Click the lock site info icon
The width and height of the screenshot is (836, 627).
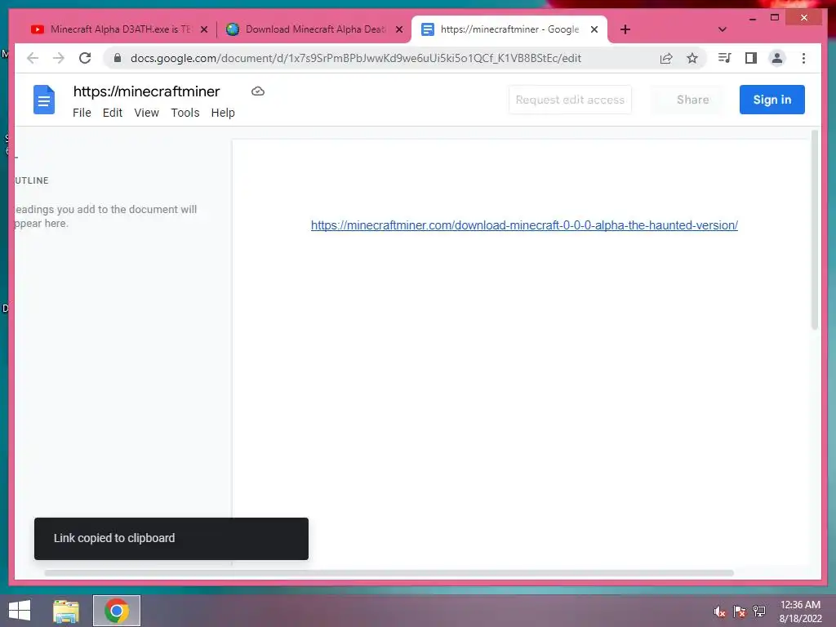pyautogui.click(x=118, y=58)
